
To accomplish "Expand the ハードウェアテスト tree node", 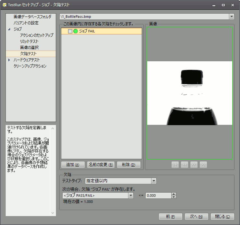I will coord(9,60).
